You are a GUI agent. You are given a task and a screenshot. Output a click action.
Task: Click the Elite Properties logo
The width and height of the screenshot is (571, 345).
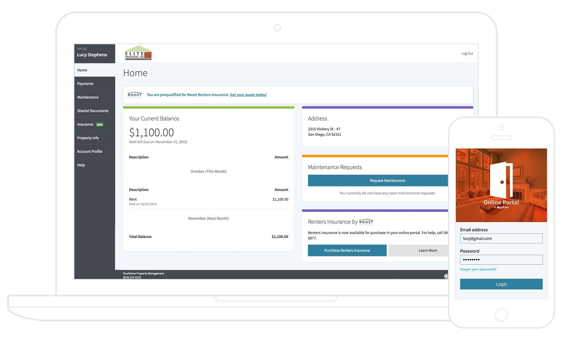pyautogui.click(x=138, y=53)
